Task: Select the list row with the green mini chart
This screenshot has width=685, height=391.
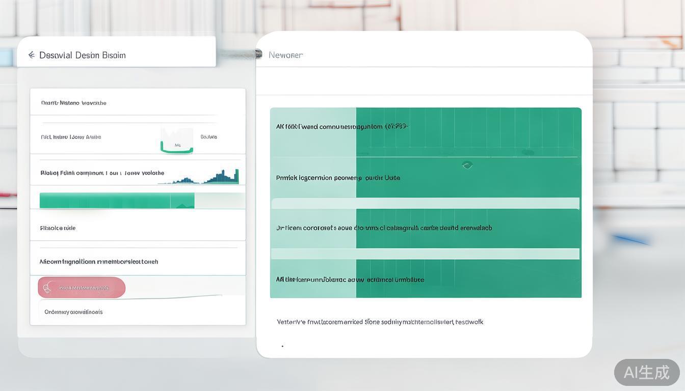Action: 71,137
